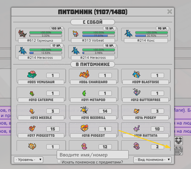Open the Blastoise sprite in nursery
Image resolution: width=191 pixels, height=169 pixels.
(137, 74)
